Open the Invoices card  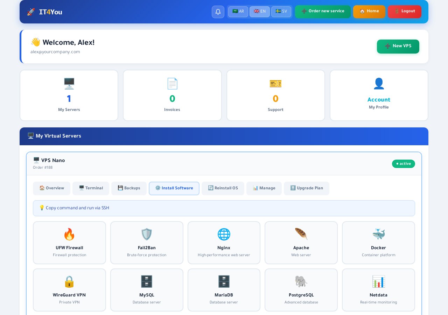172,96
